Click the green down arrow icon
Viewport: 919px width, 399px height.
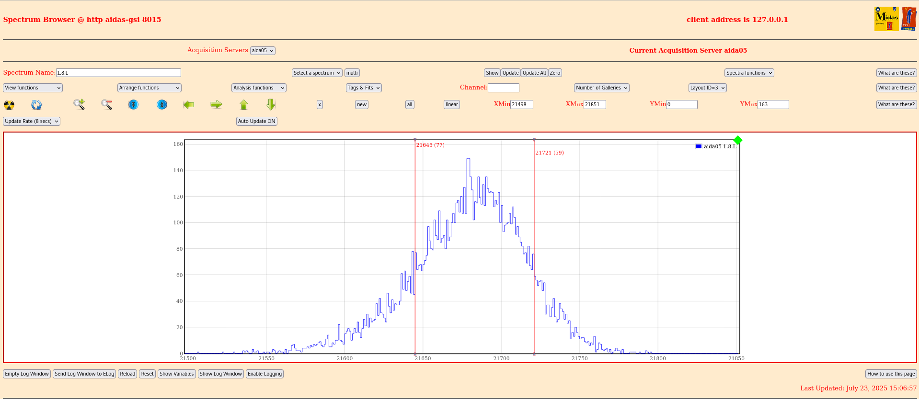click(x=271, y=104)
